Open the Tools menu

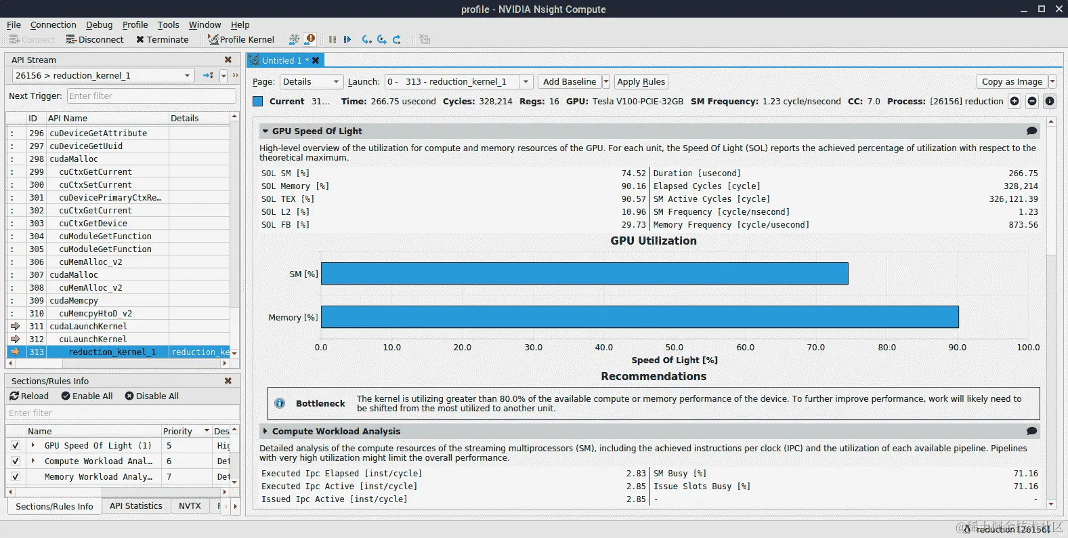168,24
